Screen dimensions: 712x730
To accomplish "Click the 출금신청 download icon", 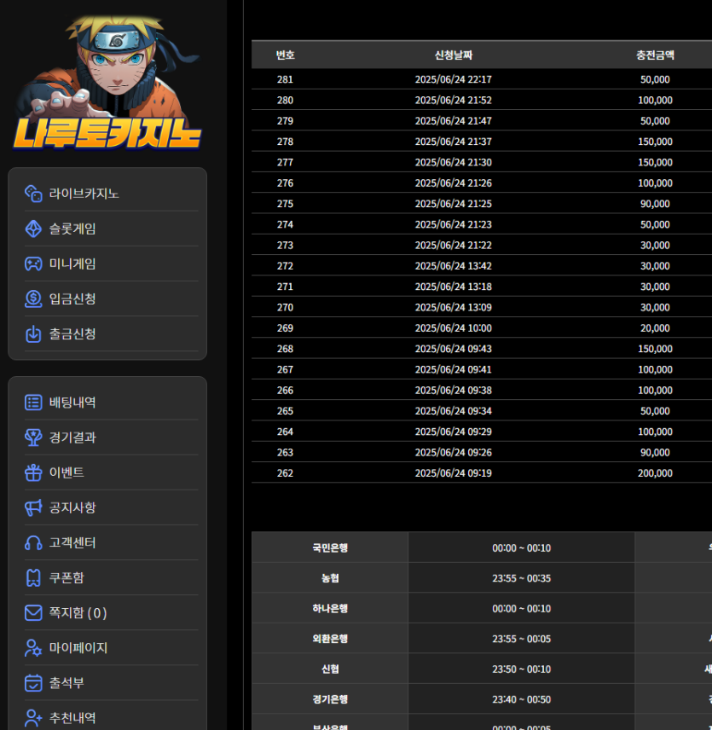I will pyautogui.click(x=33, y=333).
